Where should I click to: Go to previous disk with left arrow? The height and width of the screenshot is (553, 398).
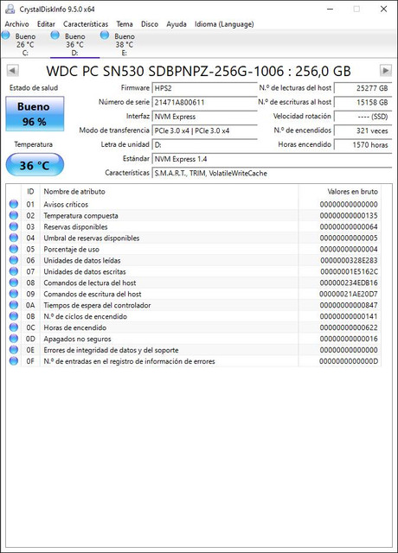click(x=12, y=71)
